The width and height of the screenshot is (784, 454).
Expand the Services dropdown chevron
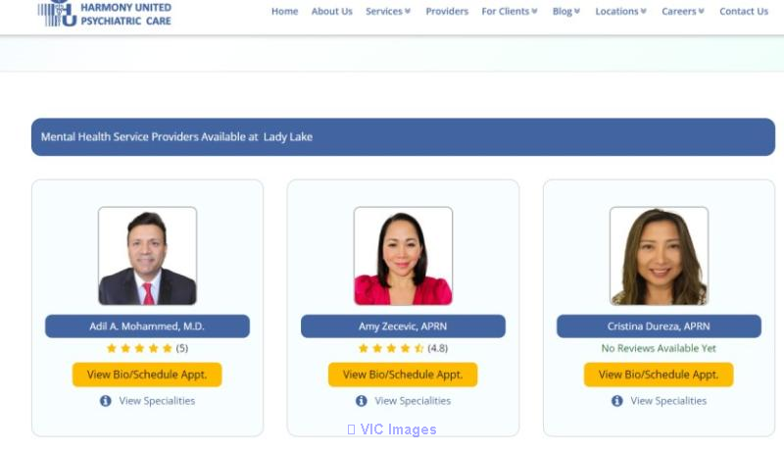(x=408, y=11)
